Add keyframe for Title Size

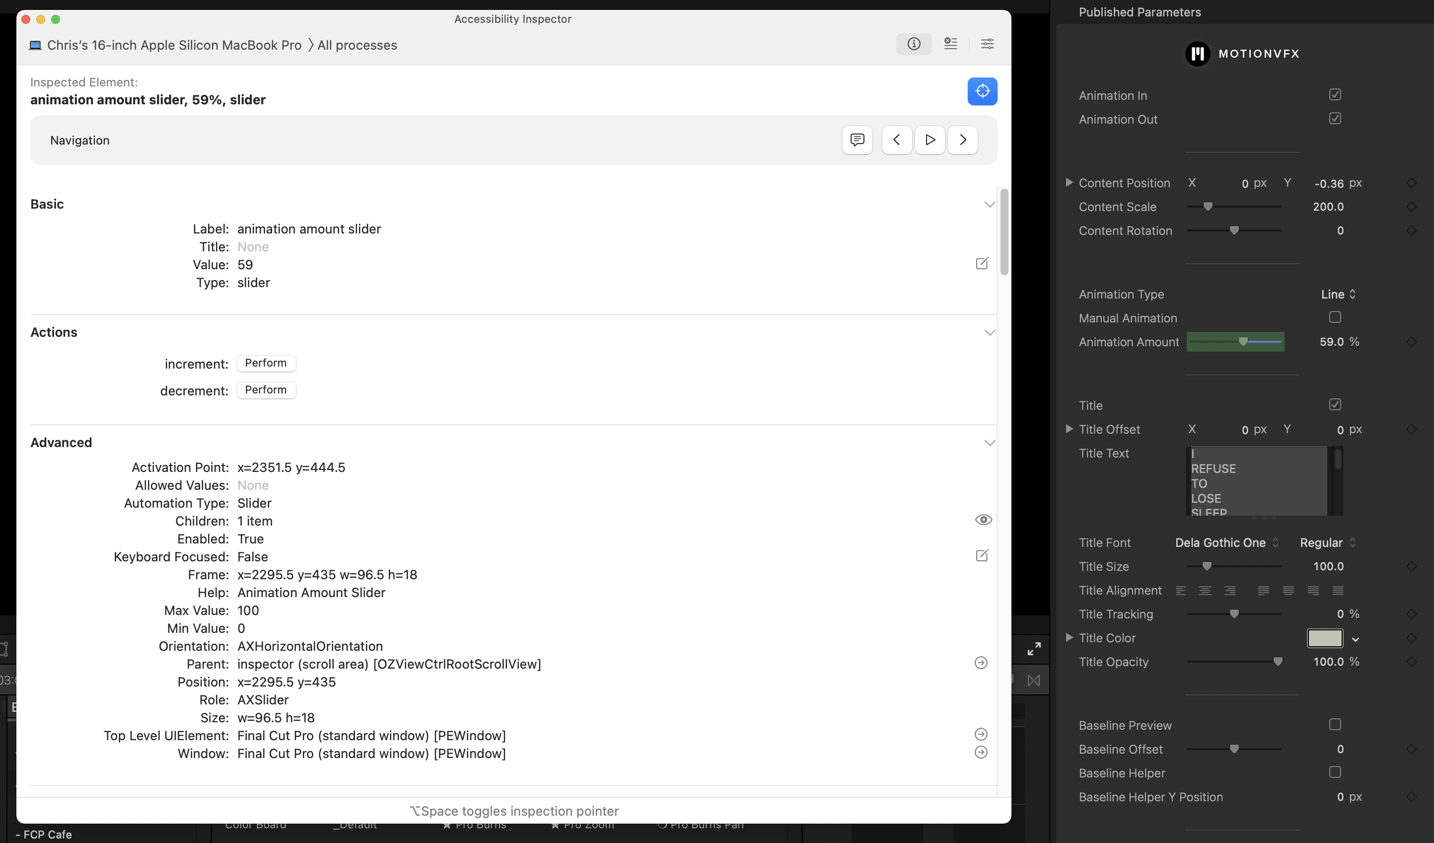point(1411,566)
